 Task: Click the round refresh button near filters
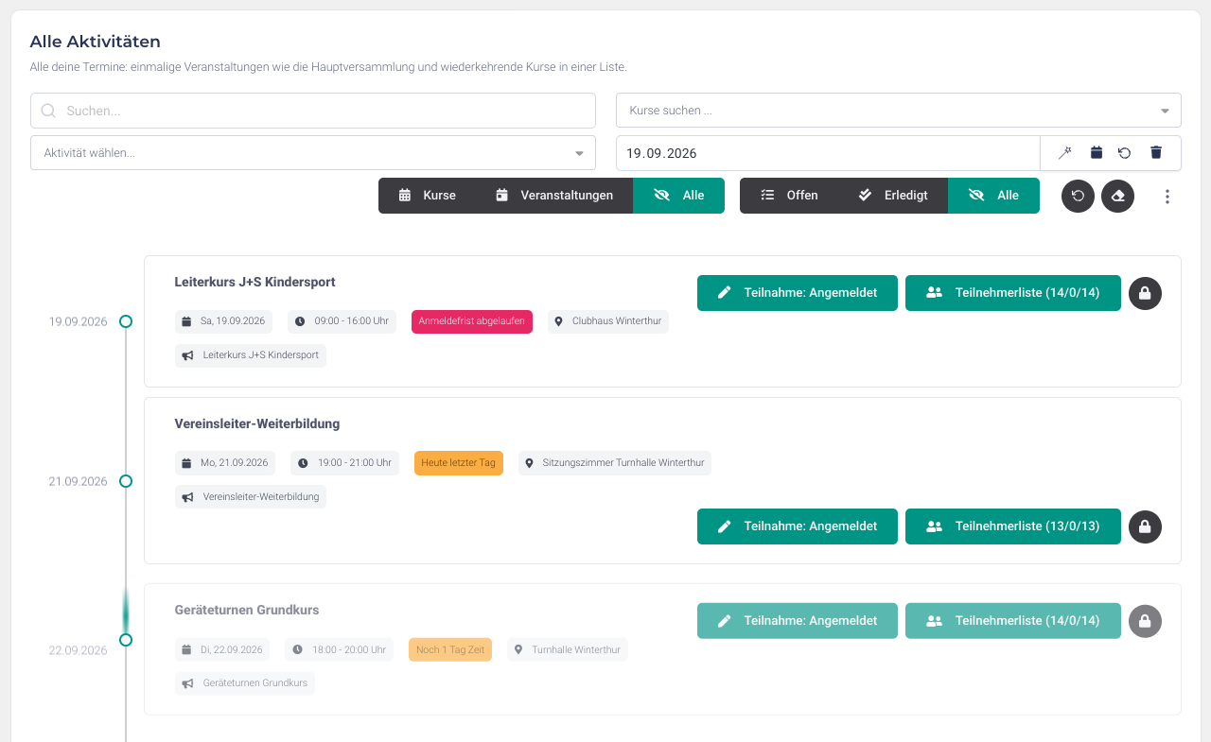point(1079,196)
